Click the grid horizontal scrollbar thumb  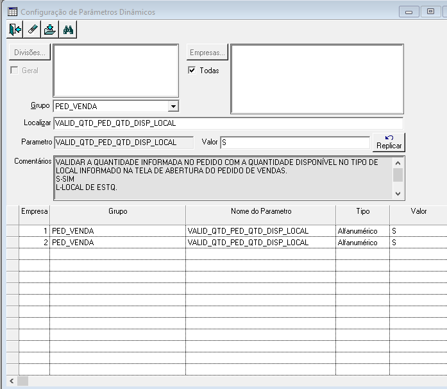point(23,381)
